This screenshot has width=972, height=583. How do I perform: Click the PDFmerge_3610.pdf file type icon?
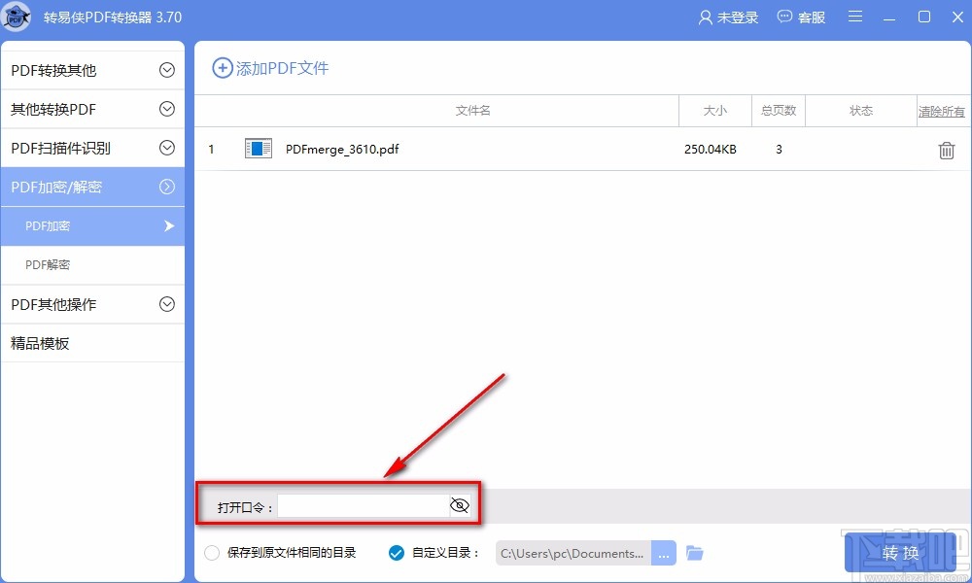click(x=257, y=149)
